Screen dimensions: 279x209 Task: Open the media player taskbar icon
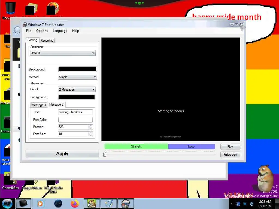pos(40,204)
